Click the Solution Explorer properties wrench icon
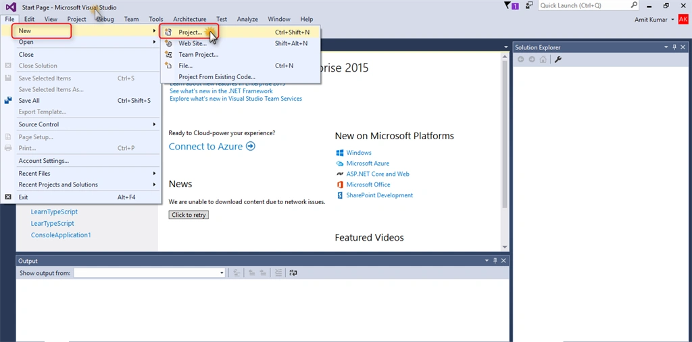 pos(558,59)
